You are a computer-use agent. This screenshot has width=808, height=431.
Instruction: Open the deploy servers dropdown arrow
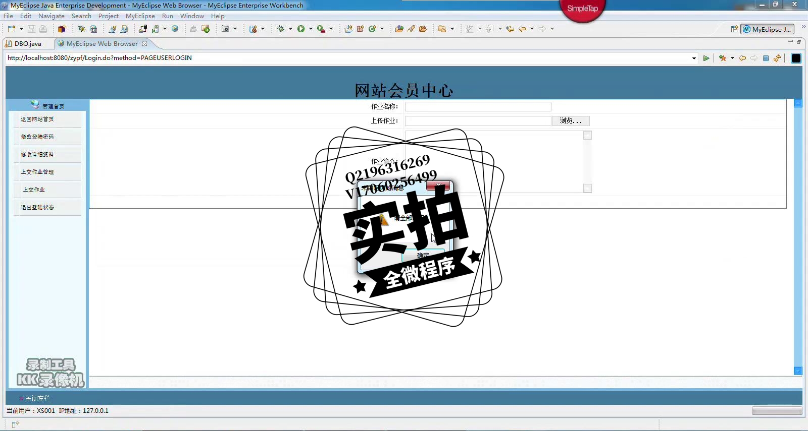click(165, 29)
